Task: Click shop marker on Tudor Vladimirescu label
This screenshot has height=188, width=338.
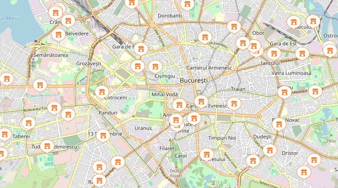Action: (x=47, y=146)
